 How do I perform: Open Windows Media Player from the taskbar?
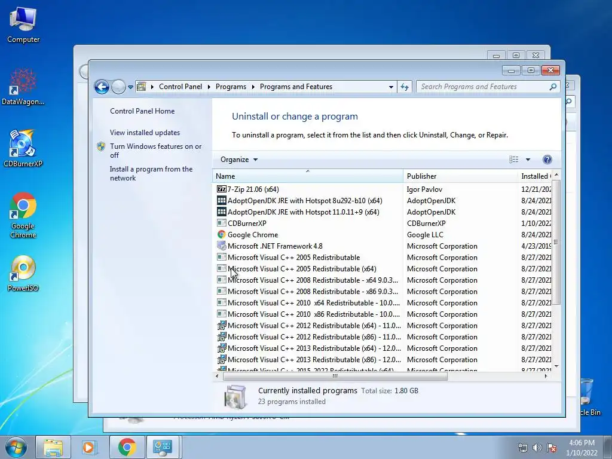[x=90, y=447]
